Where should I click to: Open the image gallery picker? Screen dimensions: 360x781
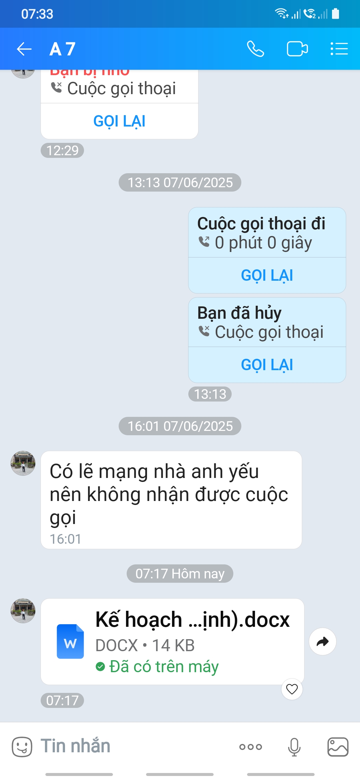[x=338, y=747]
